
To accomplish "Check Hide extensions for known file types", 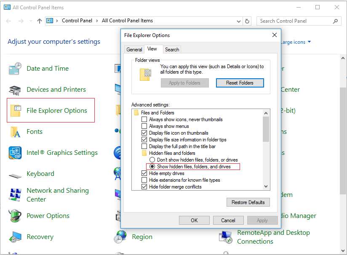I will coord(144,180).
